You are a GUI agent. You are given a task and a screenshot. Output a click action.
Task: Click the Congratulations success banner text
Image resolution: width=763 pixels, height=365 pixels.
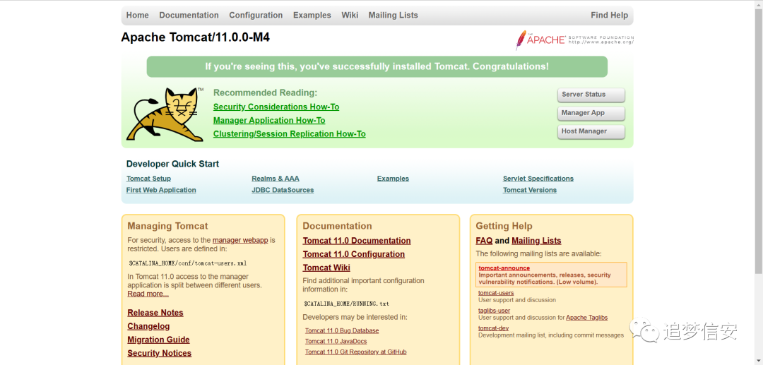click(377, 66)
